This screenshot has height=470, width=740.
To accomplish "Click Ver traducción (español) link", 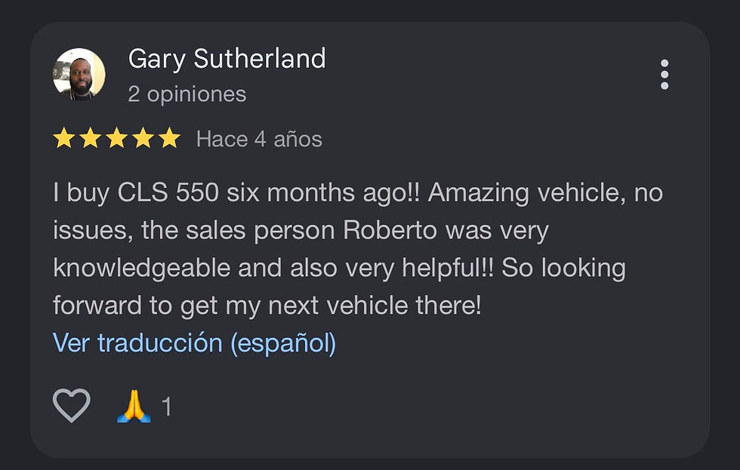I will [195, 343].
